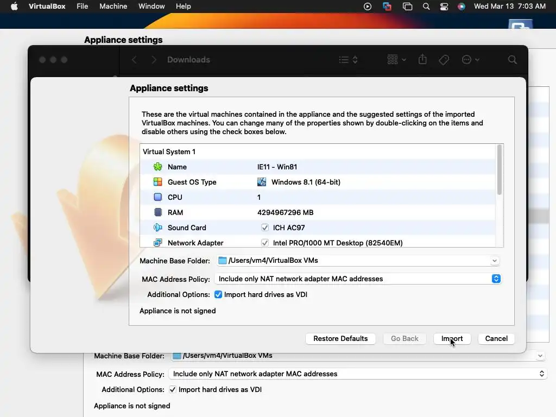Toggle Import hard drives as VDI in background window
The image size is (556, 417).
tap(172, 389)
